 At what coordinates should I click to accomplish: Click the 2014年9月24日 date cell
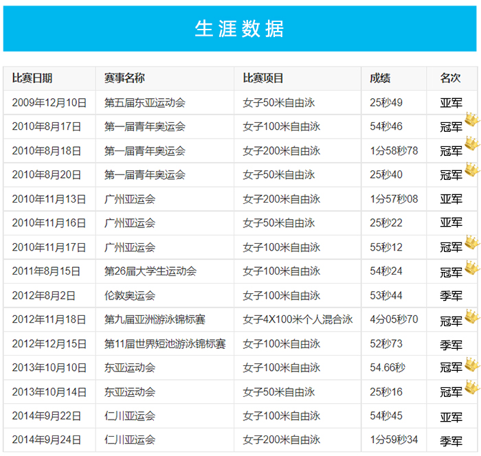pos(47,440)
